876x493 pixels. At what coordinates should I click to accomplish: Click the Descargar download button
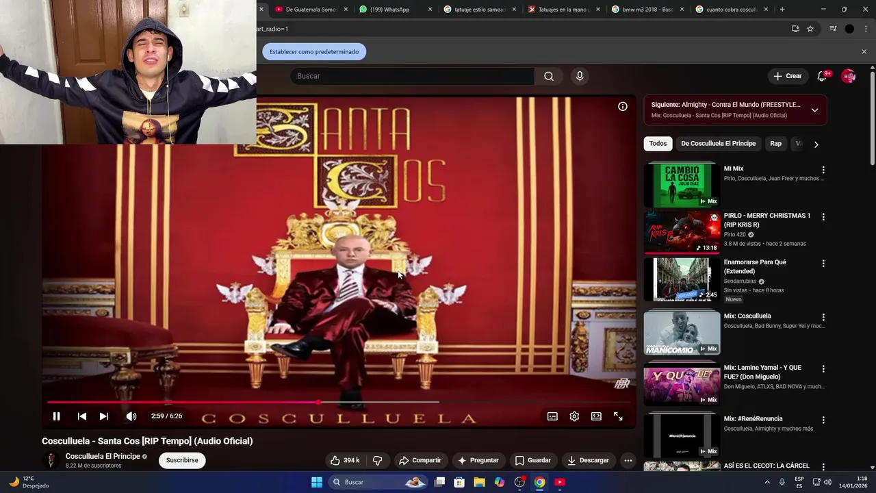588,460
